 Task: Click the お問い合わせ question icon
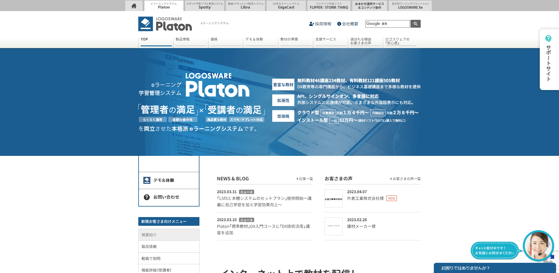147,197
